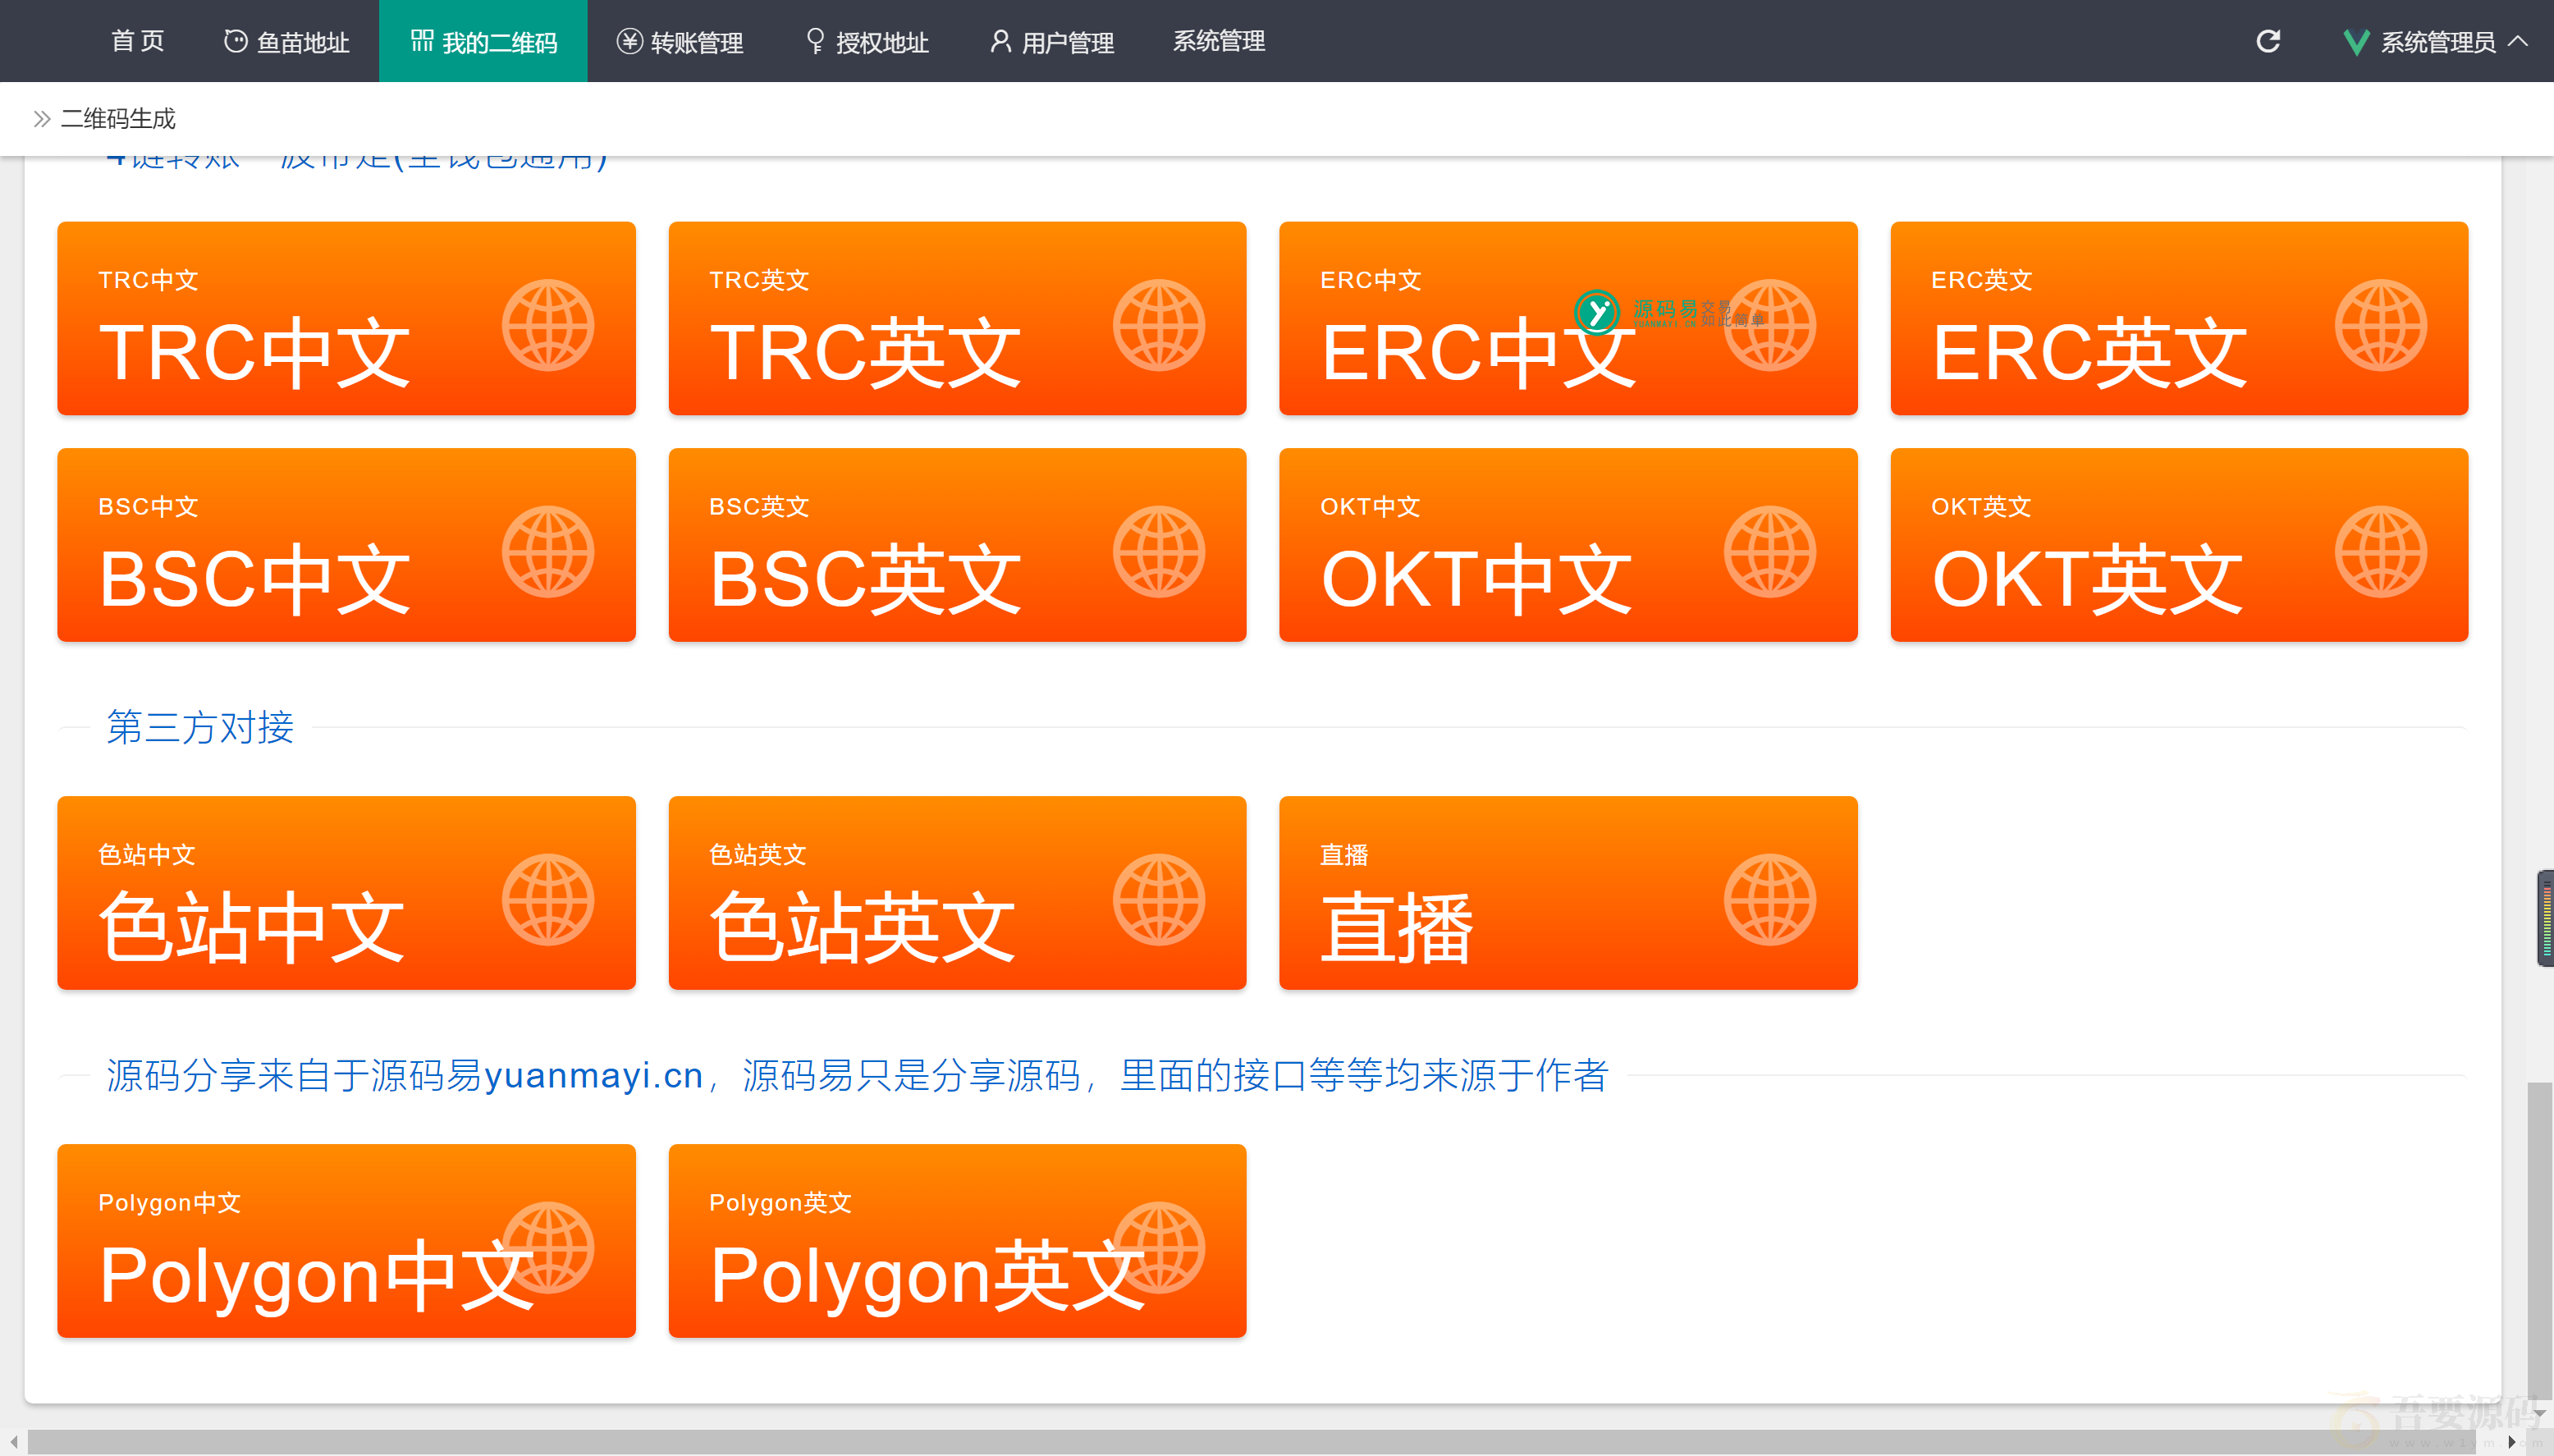Click the person icon beside 用户管理
Image resolution: width=2554 pixels, height=1456 pixels.
tap(1000, 41)
